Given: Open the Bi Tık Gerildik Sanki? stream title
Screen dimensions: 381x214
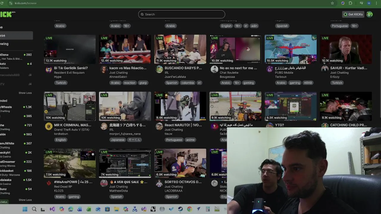Looking at the screenshot, I should pyautogui.click(x=71, y=68).
